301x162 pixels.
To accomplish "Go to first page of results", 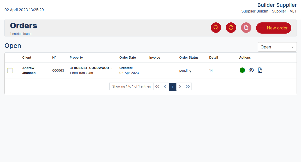I will pyautogui.click(x=157, y=87).
